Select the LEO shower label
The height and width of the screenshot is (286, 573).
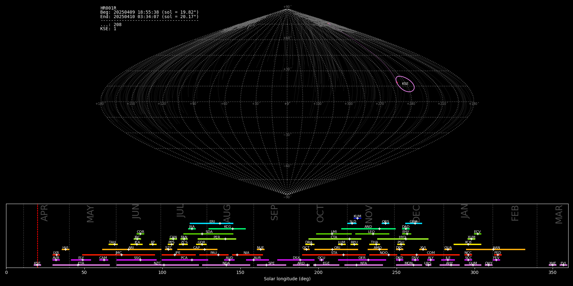(371, 232)
